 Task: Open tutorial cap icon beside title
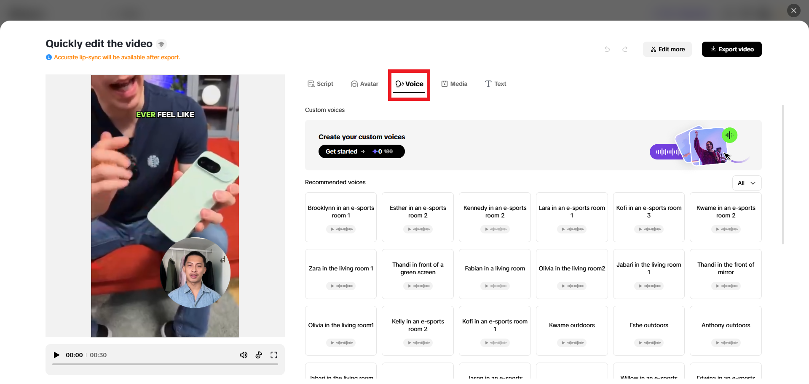tap(161, 44)
